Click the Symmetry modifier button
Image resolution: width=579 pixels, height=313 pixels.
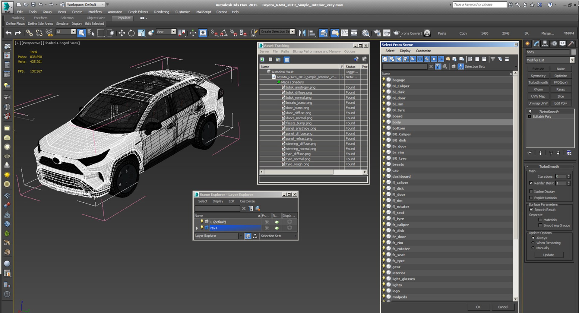(x=538, y=76)
